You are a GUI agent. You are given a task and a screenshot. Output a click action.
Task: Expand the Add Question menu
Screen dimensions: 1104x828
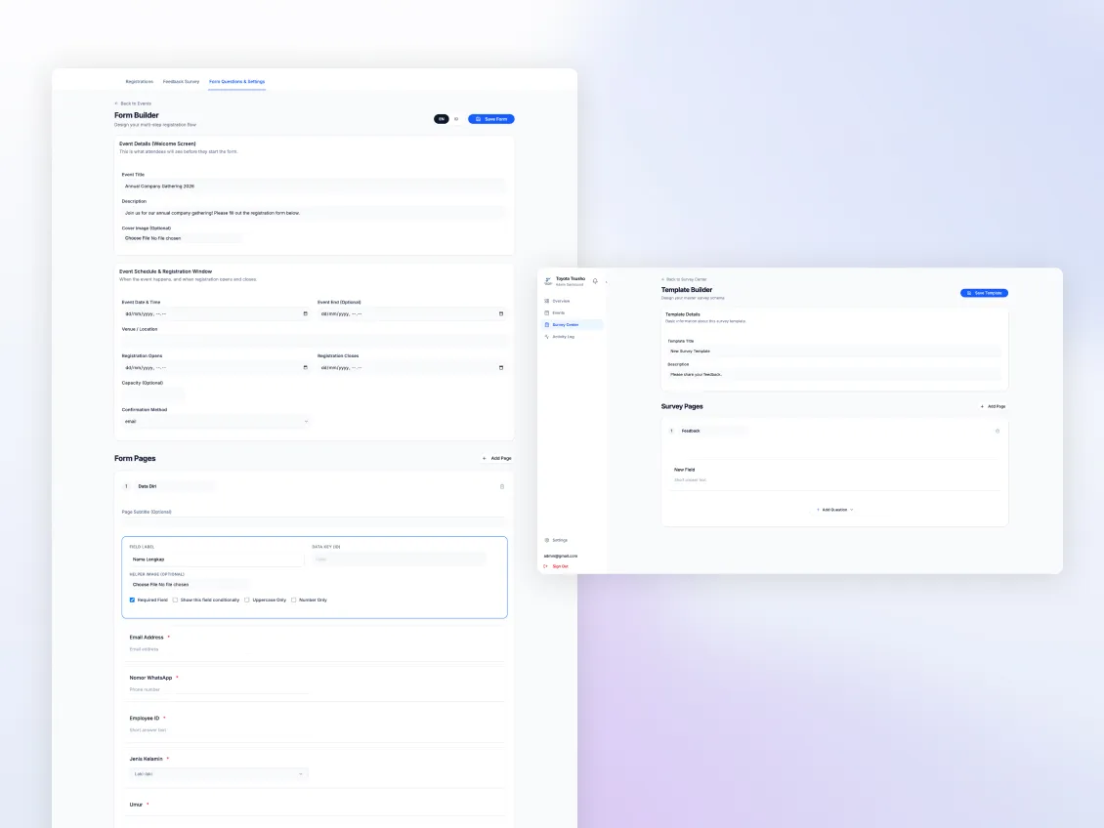point(834,510)
